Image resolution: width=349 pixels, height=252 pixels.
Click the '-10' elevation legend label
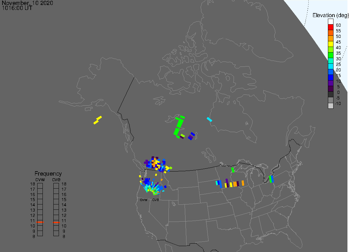[338, 103]
